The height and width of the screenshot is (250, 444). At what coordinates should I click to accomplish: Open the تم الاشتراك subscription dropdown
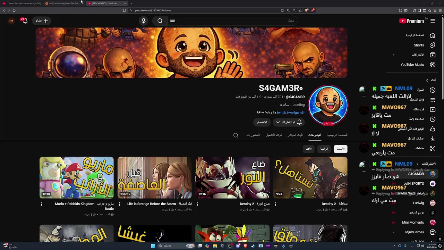289,122
